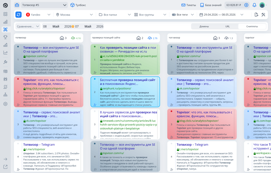Switch to the Домены tab
Viewport: 271px width, 173px height.
204,26
